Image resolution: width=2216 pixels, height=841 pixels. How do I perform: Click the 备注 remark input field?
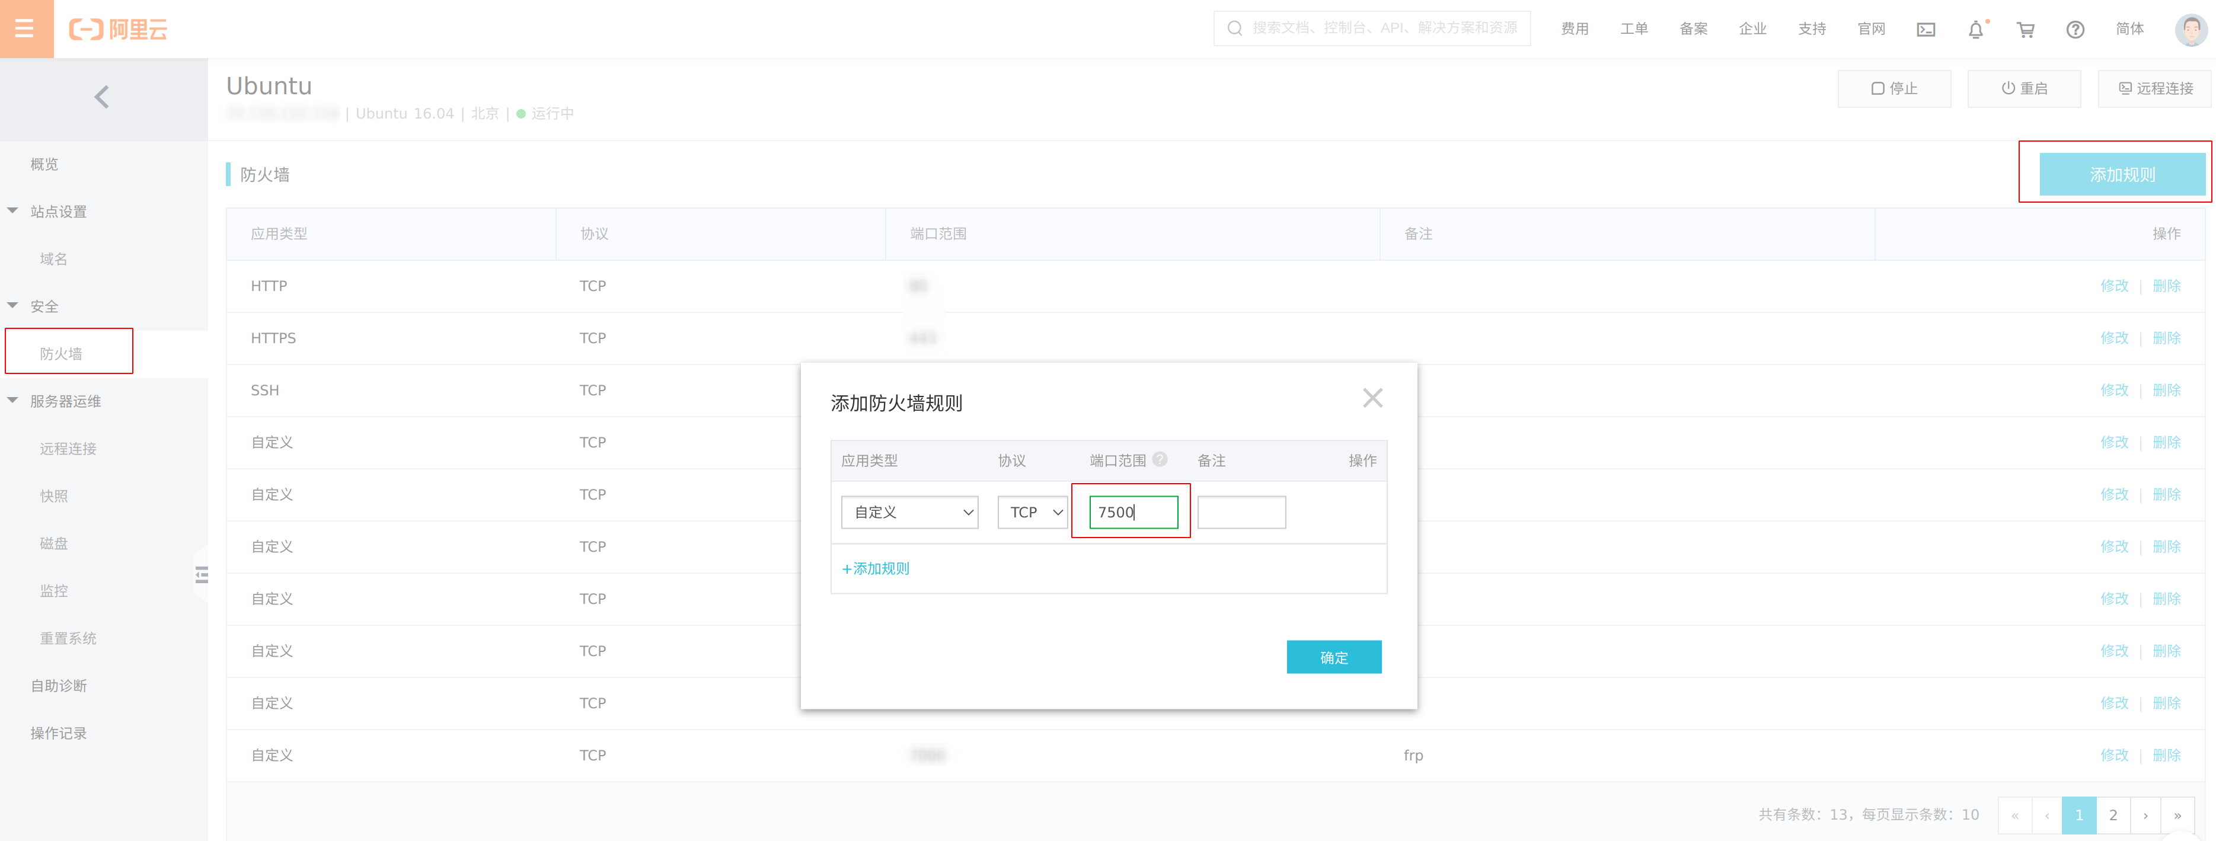click(x=1240, y=513)
